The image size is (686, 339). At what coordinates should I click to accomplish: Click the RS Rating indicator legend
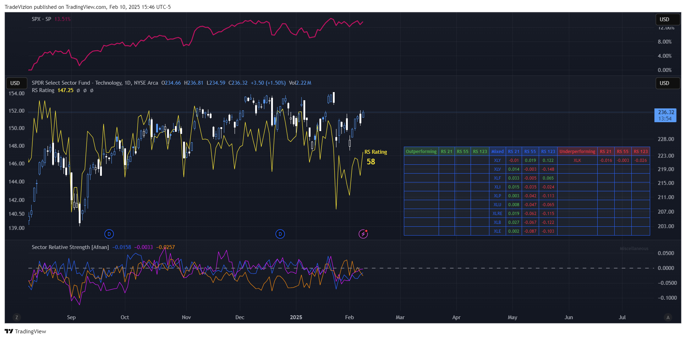click(43, 90)
